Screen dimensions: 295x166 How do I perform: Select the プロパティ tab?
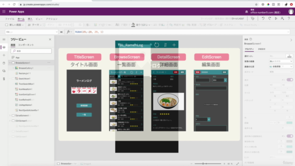coord(249,49)
